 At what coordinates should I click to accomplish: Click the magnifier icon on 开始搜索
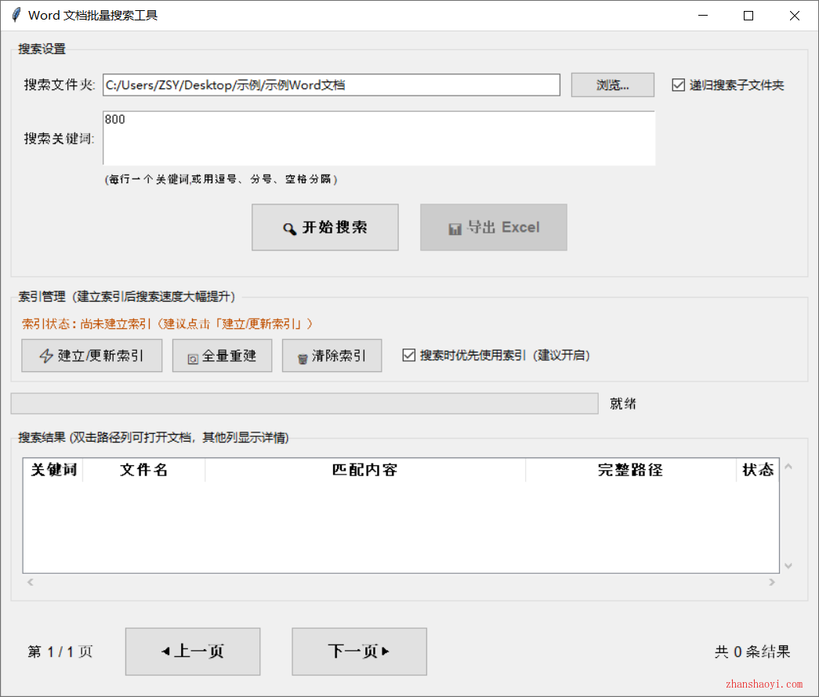point(289,227)
